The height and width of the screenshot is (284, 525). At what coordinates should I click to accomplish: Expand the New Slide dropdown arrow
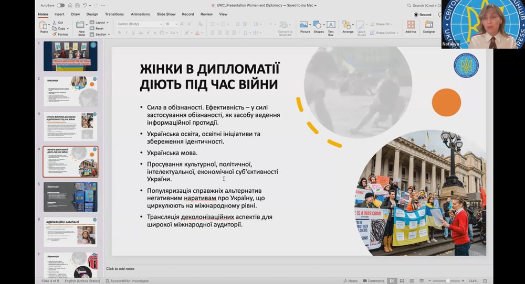tap(86, 25)
